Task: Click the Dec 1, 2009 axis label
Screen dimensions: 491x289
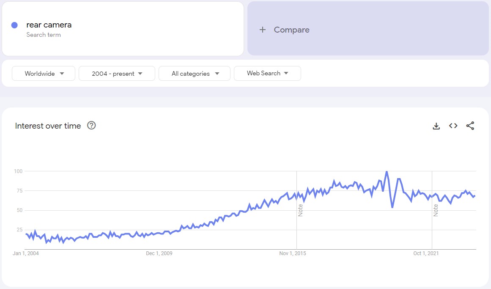Action: [x=159, y=253]
